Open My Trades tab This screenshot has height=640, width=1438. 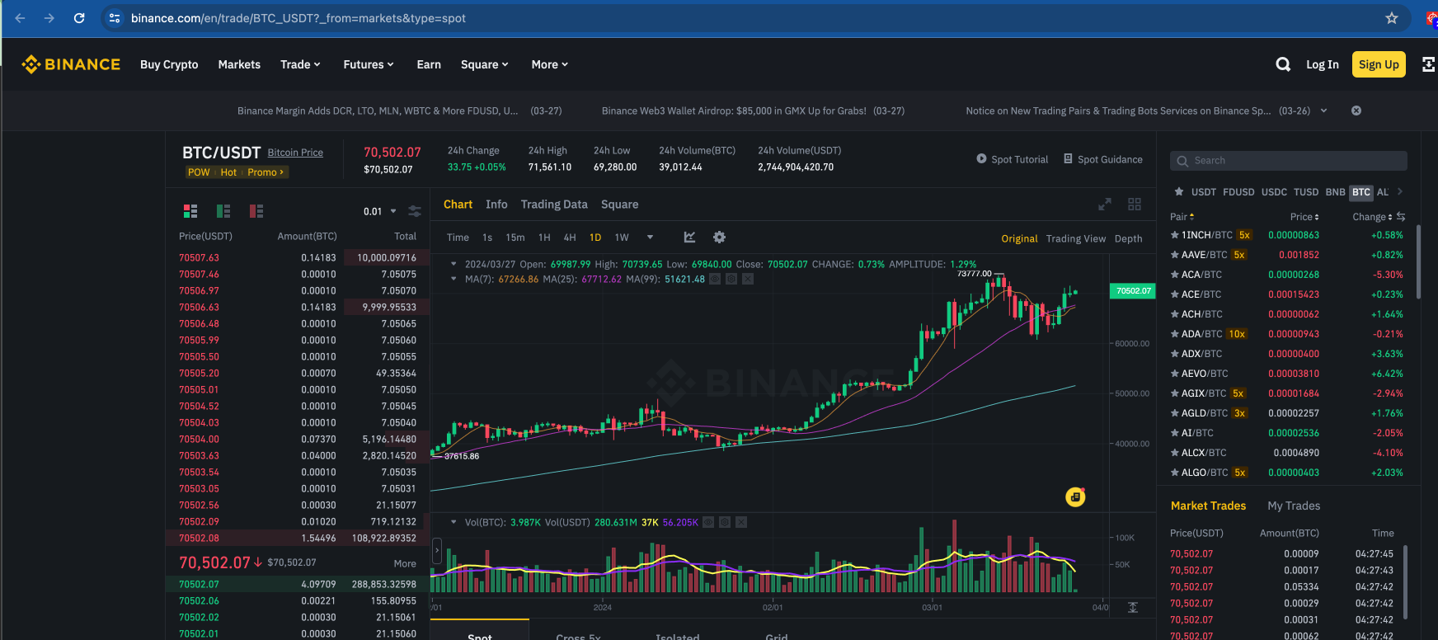[x=1294, y=506]
